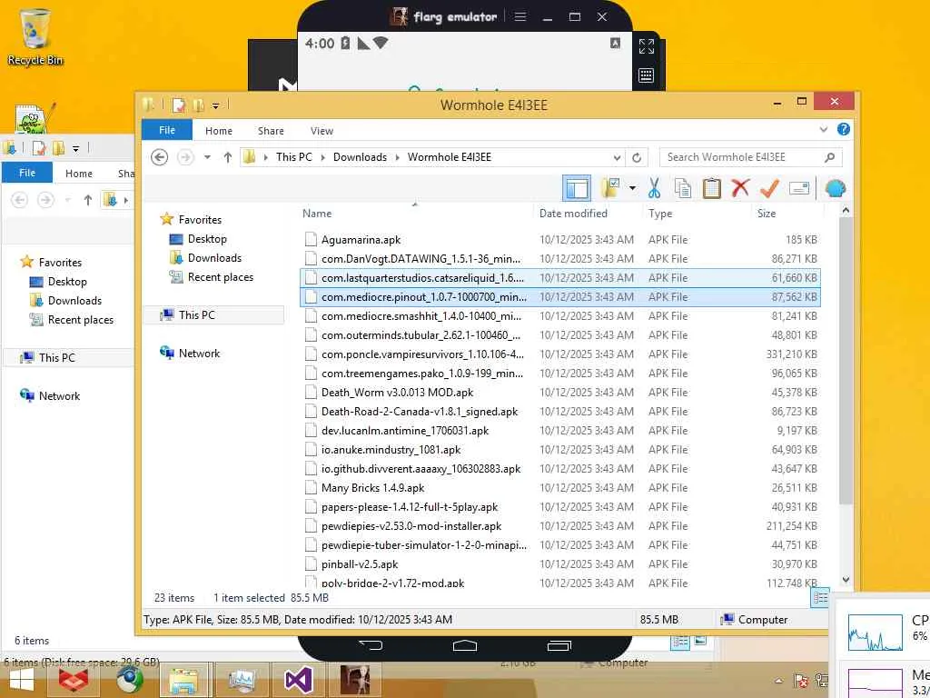This screenshot has width=930, height=698.
Task: Select the file Aguamarina.apk
Action: tap(559, 239)
